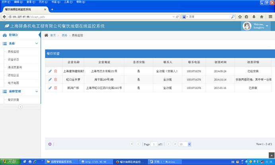Image resolution: width=275 pixels, height=165 pixels.
Task: Click the browser bookmark star icon
Action: pos(240,17)
